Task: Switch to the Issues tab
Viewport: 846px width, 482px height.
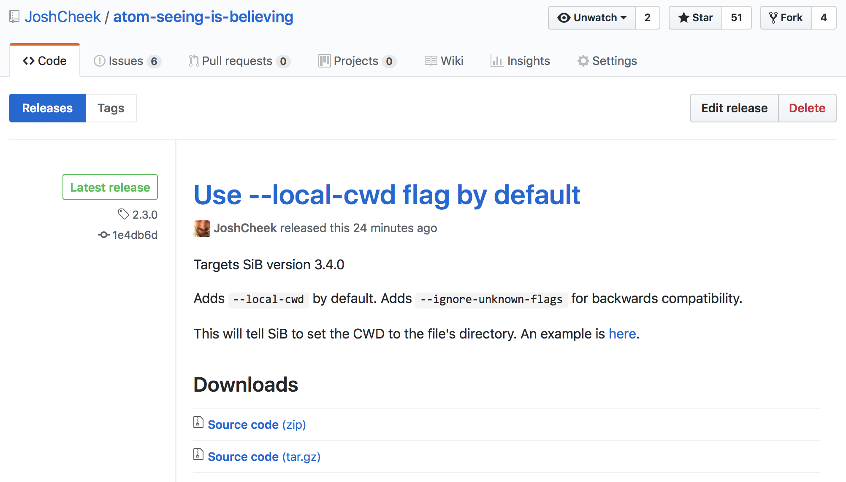Action: [127, 61]
